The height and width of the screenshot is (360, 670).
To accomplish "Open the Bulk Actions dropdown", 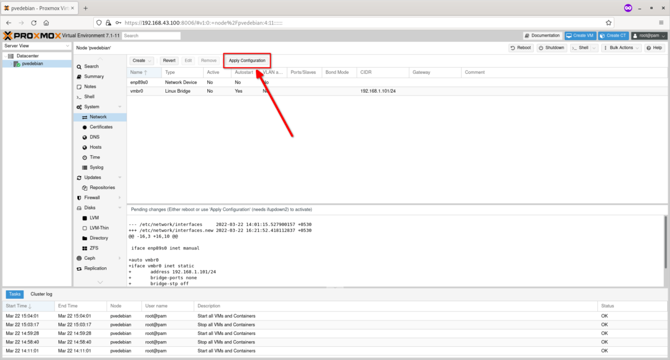I will (621, 48).
